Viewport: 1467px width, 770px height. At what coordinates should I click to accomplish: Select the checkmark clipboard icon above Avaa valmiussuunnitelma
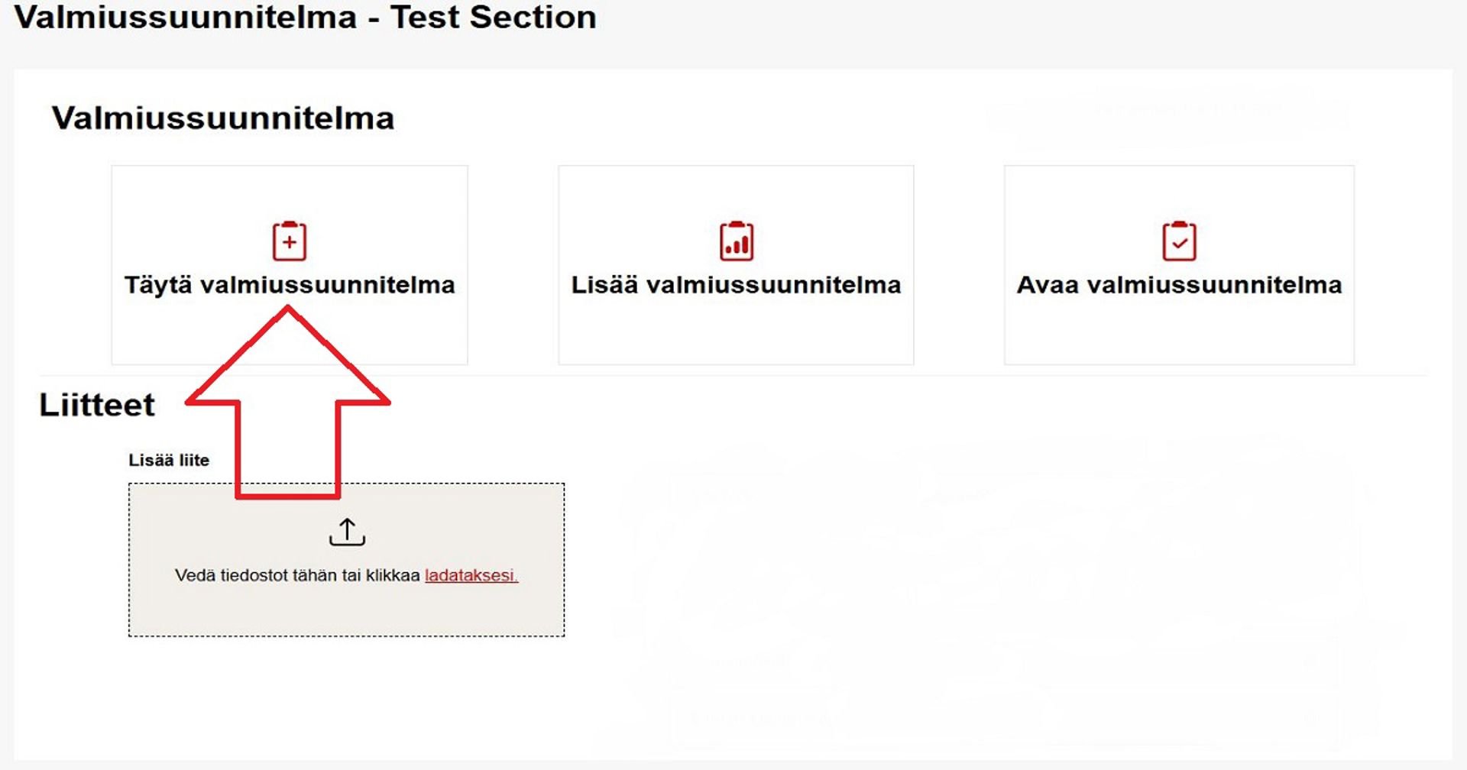1180,241
